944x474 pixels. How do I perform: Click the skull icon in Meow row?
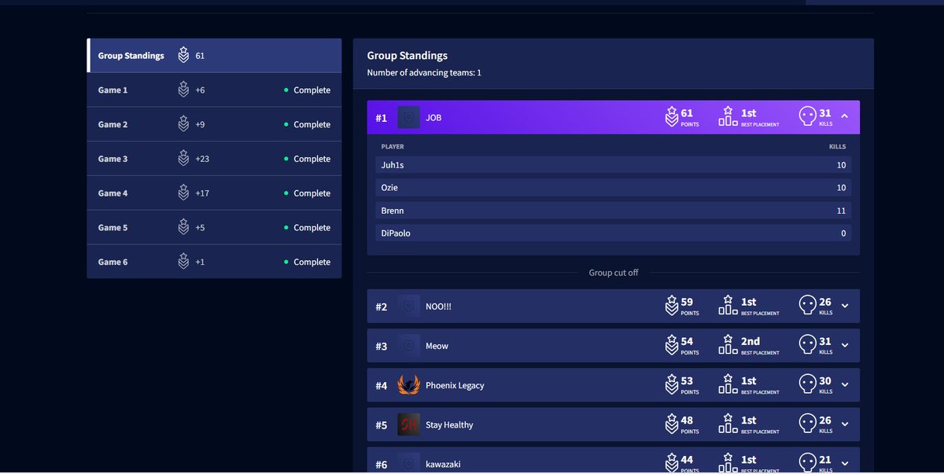coord(807,344)
